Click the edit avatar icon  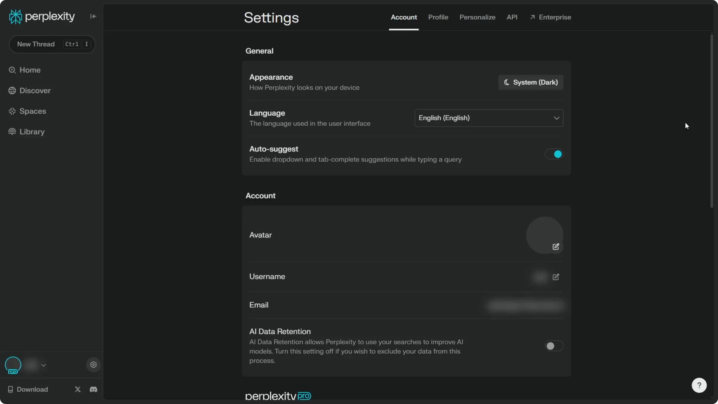pos(556,247)
